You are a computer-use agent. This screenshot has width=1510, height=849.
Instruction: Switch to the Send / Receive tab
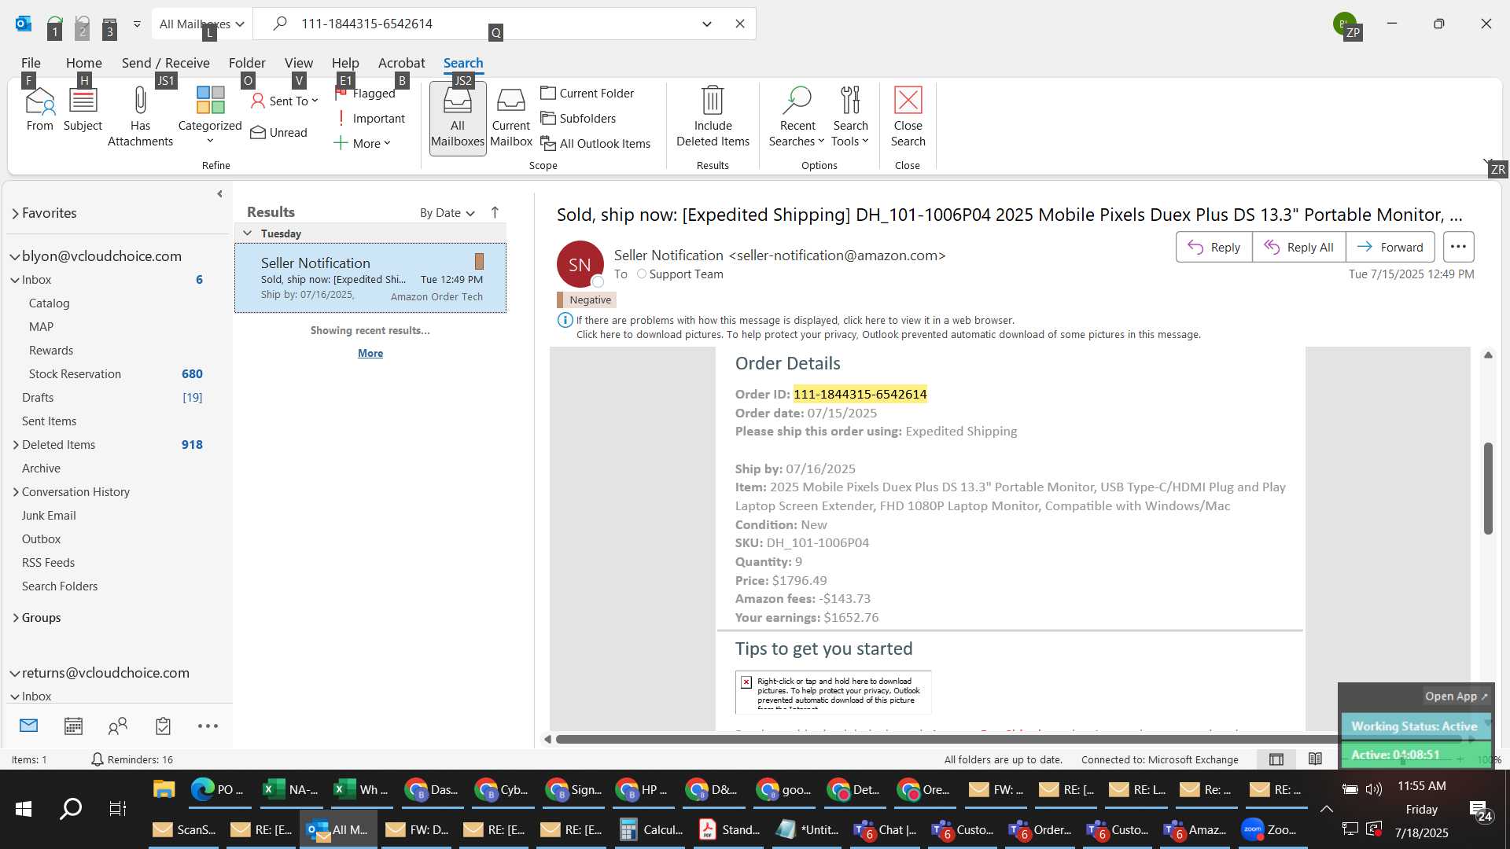[165, 63]
